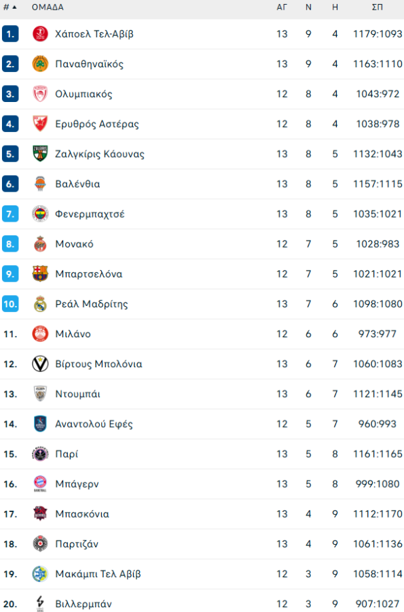The height and width of the screenshot is (612, 404).
Task: Click the Virtus Bologna V logo
Action: pos(41,364)
